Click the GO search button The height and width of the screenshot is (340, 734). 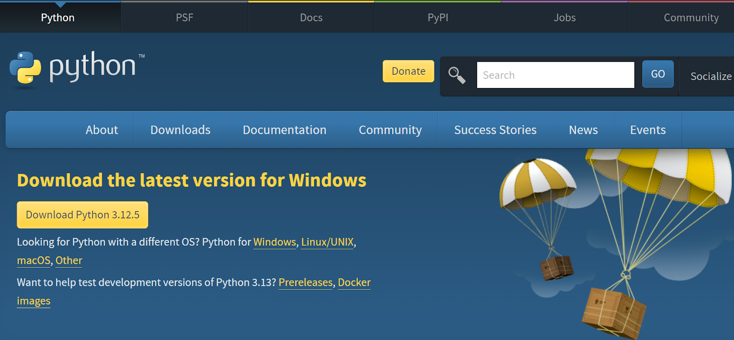tap(658, 74)
